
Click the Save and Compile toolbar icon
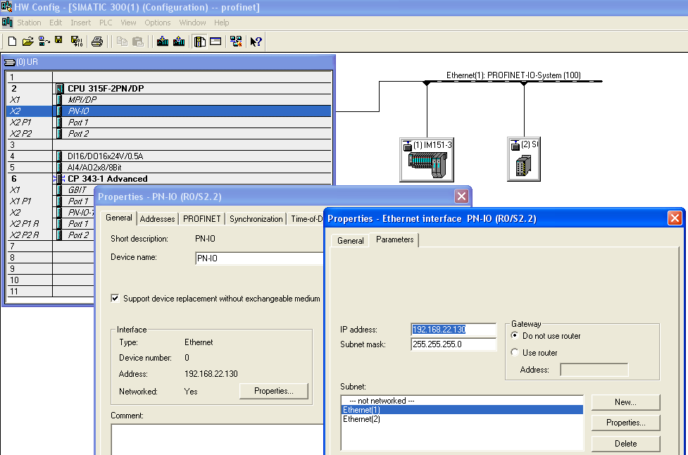click(x=77, y=42)
